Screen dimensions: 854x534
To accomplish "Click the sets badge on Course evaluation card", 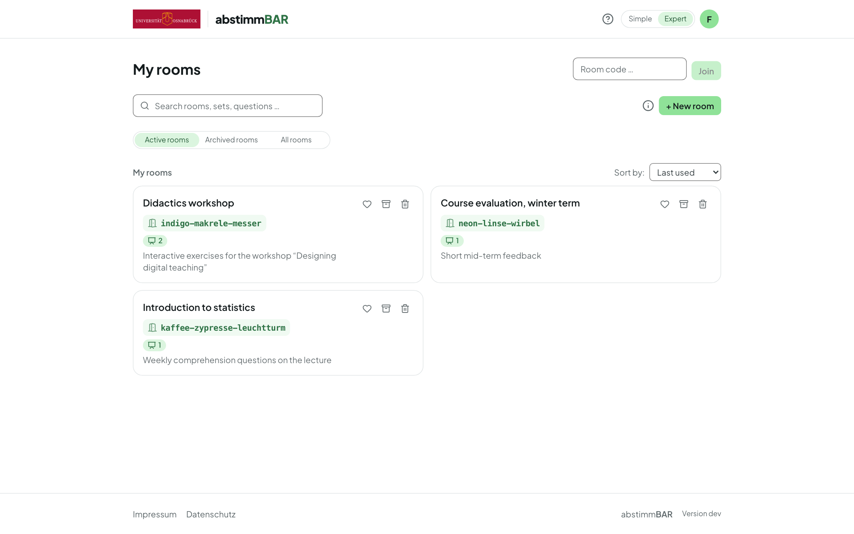I will tap(452, 240).
